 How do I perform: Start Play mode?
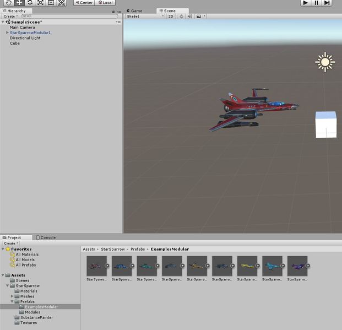click(306, 3)
